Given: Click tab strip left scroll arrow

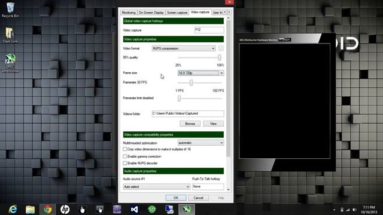Looking at the screenshot, I should pos(225,12).
